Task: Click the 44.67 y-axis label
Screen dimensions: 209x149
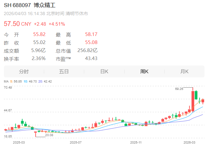Action: [8, 110]
